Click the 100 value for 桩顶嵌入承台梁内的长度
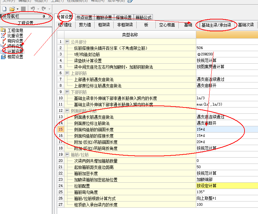Screen dimensions: 258x214 point(227,204)
